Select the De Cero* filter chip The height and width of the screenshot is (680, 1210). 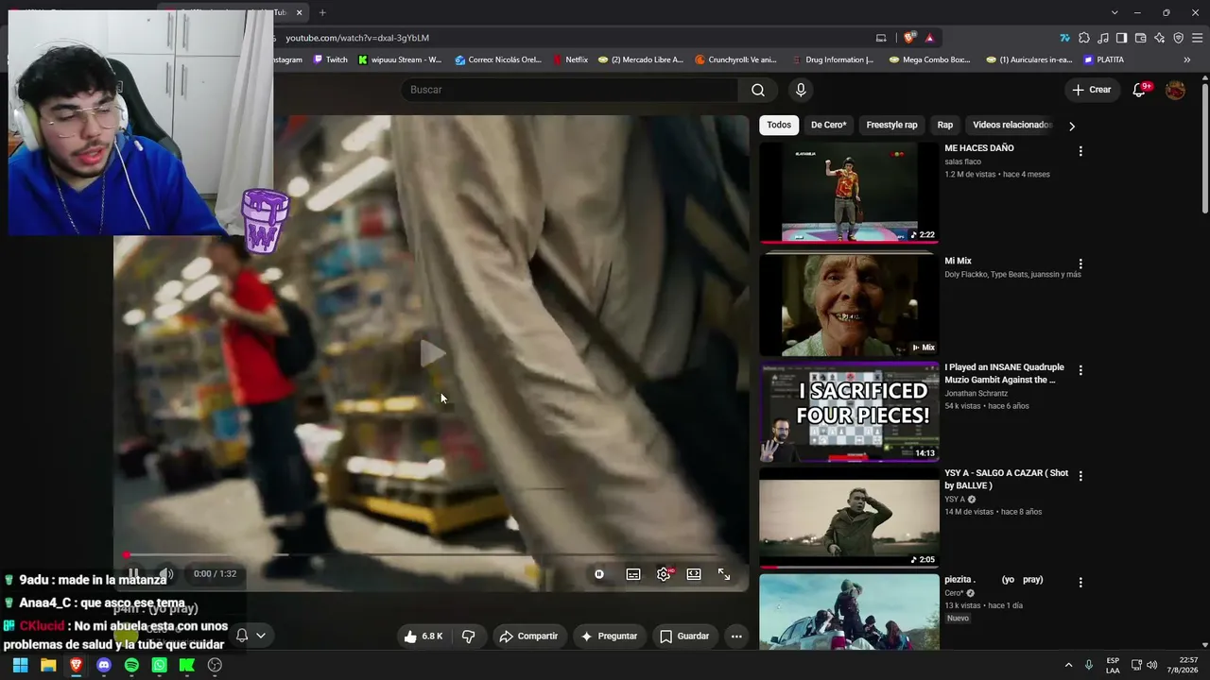(828, 125)
